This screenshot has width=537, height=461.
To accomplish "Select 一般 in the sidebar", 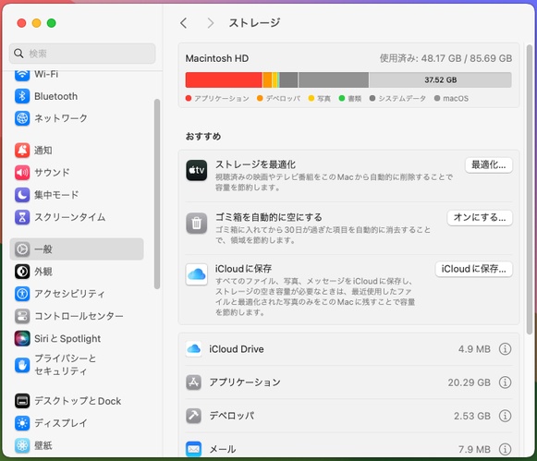I will point(77,249).
